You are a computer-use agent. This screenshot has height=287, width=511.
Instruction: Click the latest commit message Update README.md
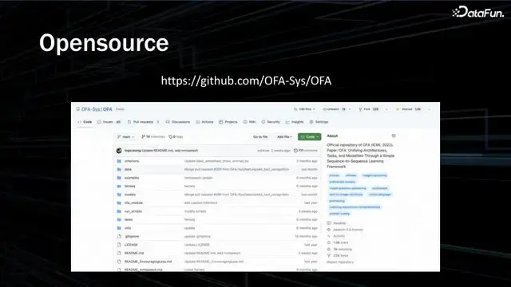coord(170,151)
